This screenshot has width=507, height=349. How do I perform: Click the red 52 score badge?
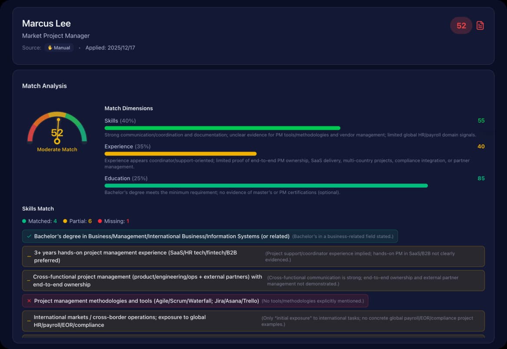pos(461,26)
